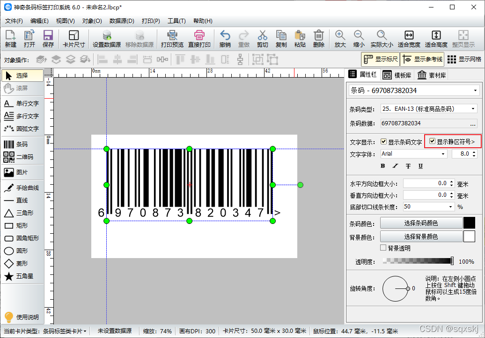Activate the 选择 selection tool button
Viewport: 485px width, 338px height.
(x=22, y=75)
